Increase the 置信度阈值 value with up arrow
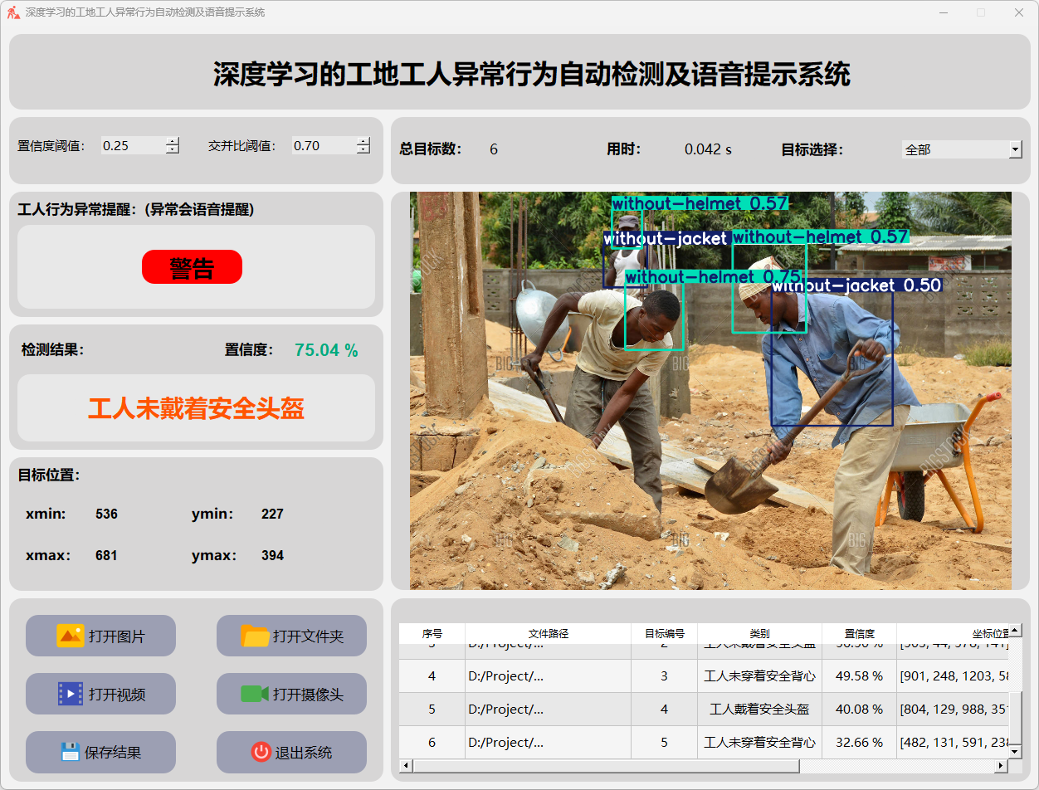Screen dimensions: 1039x790 [x=172, y=141]
